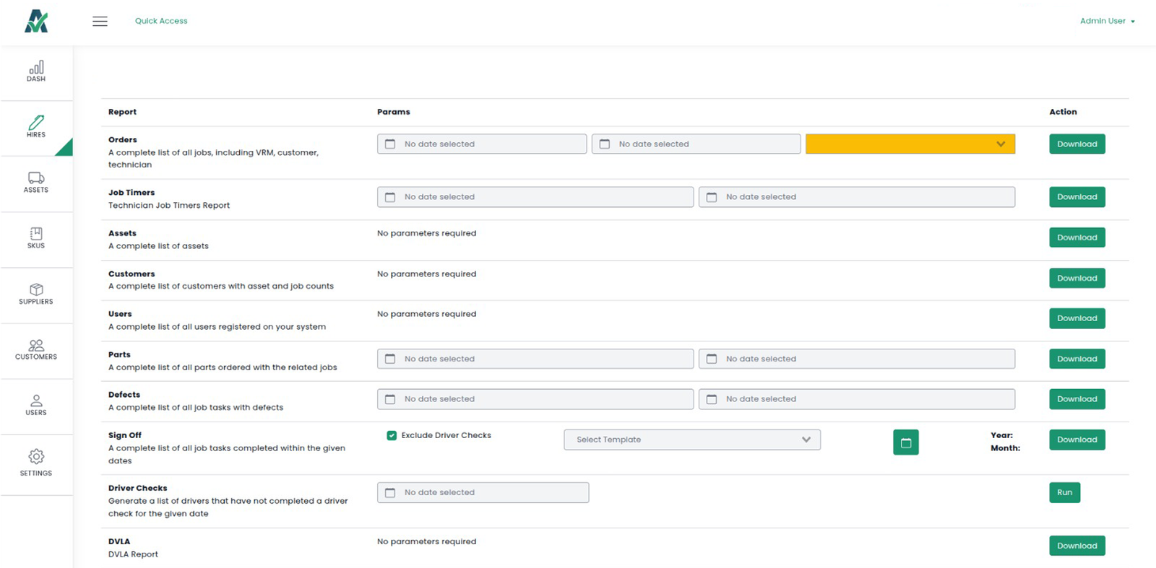
Task: Open the SKUs sidebar icon
Action: click(x=36, y=238)
